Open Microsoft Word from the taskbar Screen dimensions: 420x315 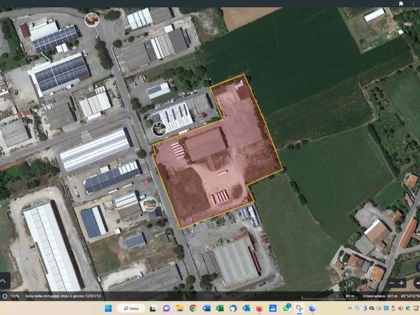pyautogui.click(x=207, y=308)
